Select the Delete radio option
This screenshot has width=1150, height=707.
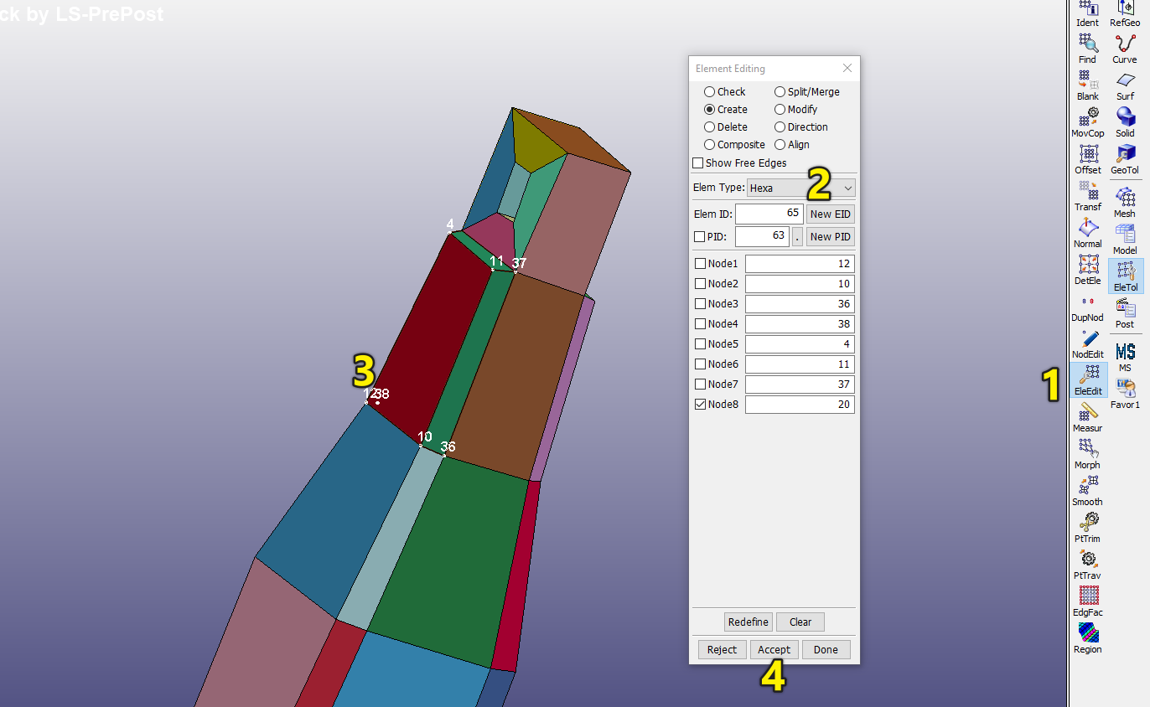[709, 127]
